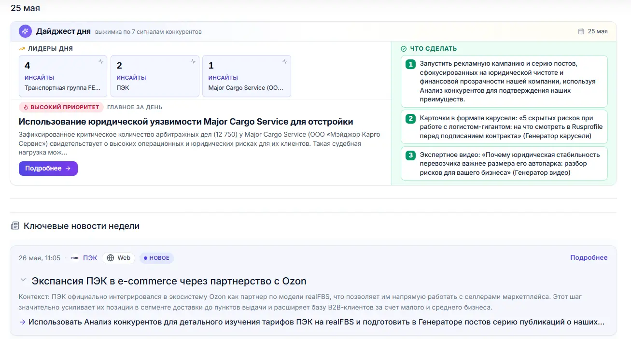This screenshot has height=339, width=631.
Task: Open the Major Cargo Service 1 insight card
Action: (247, 76)
